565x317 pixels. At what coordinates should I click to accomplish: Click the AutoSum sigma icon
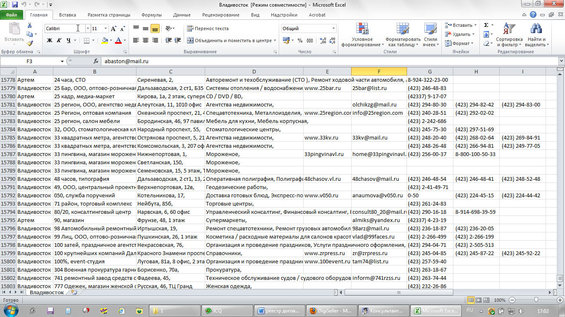(486, 25)
